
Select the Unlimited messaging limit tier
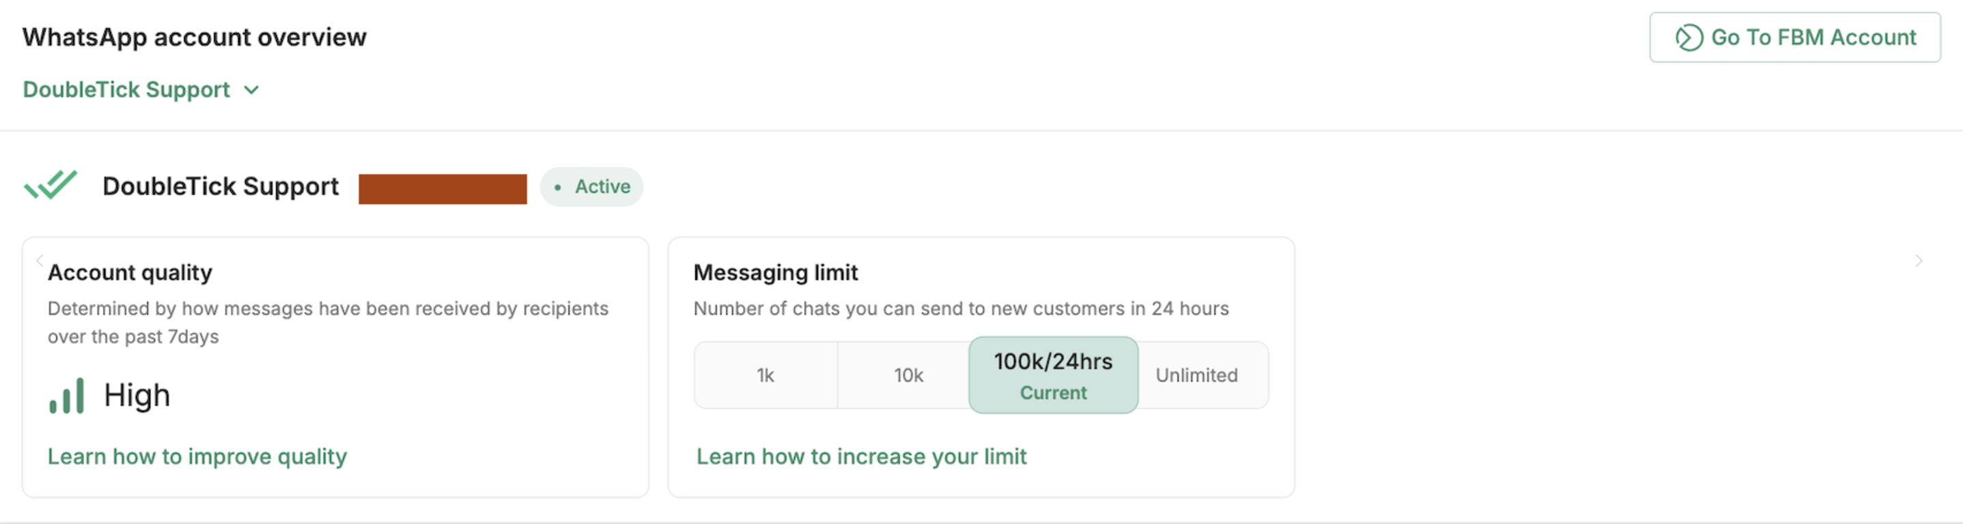(x=1197, y=375)
